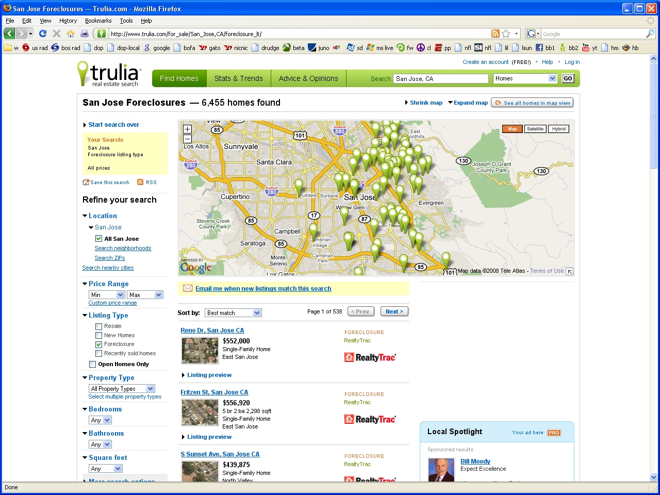This screenshot has height=495, width=660.
Task: Check the Resale listing type
Action: [98, 326]
